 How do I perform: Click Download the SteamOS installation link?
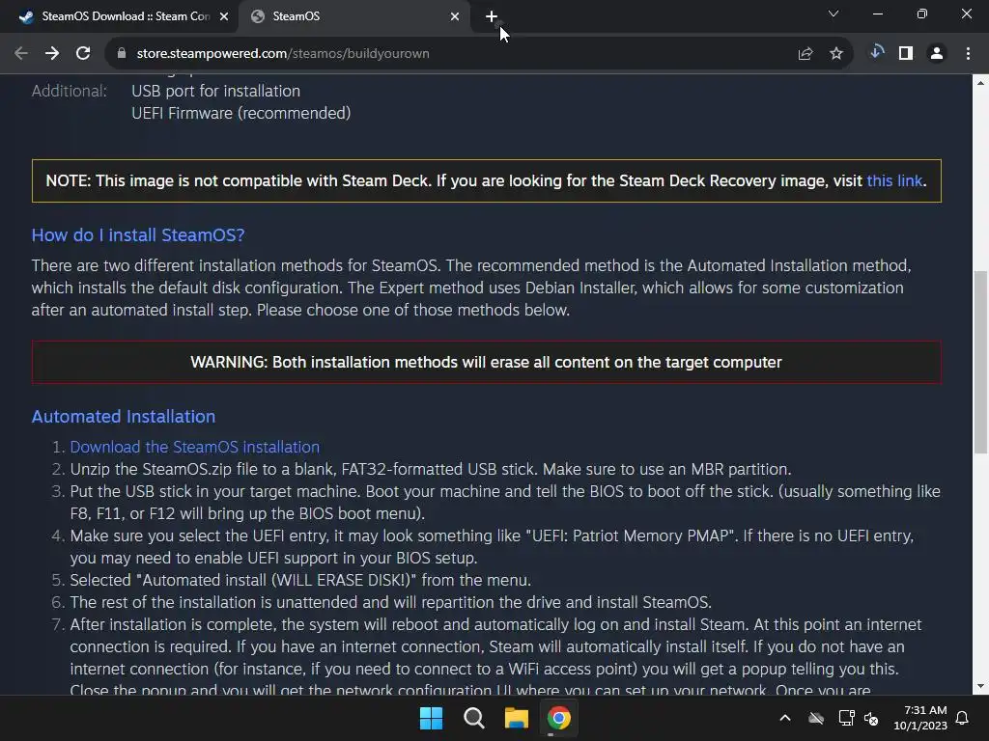pyautogui.click(x=194, y=447)
